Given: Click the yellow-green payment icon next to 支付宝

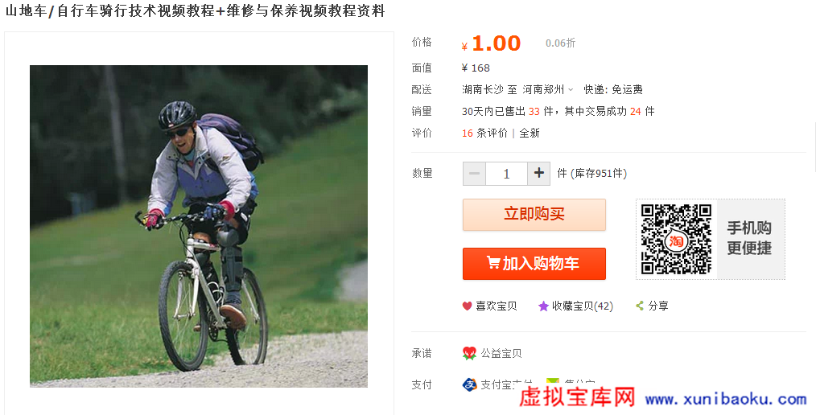Looking at the screenshot, I should tap(553, 384).
